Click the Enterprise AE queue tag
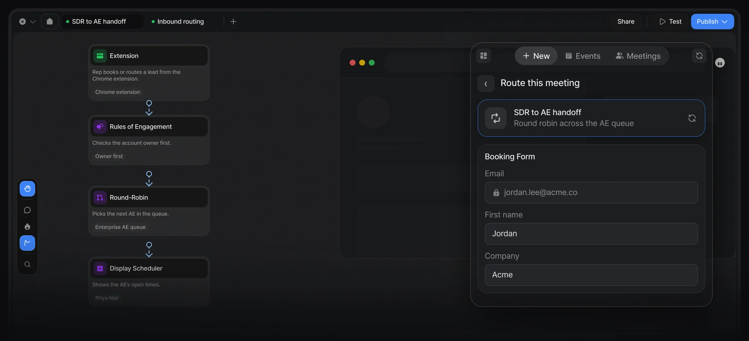This screenshot has height=341, width=749. coord(120,227)
